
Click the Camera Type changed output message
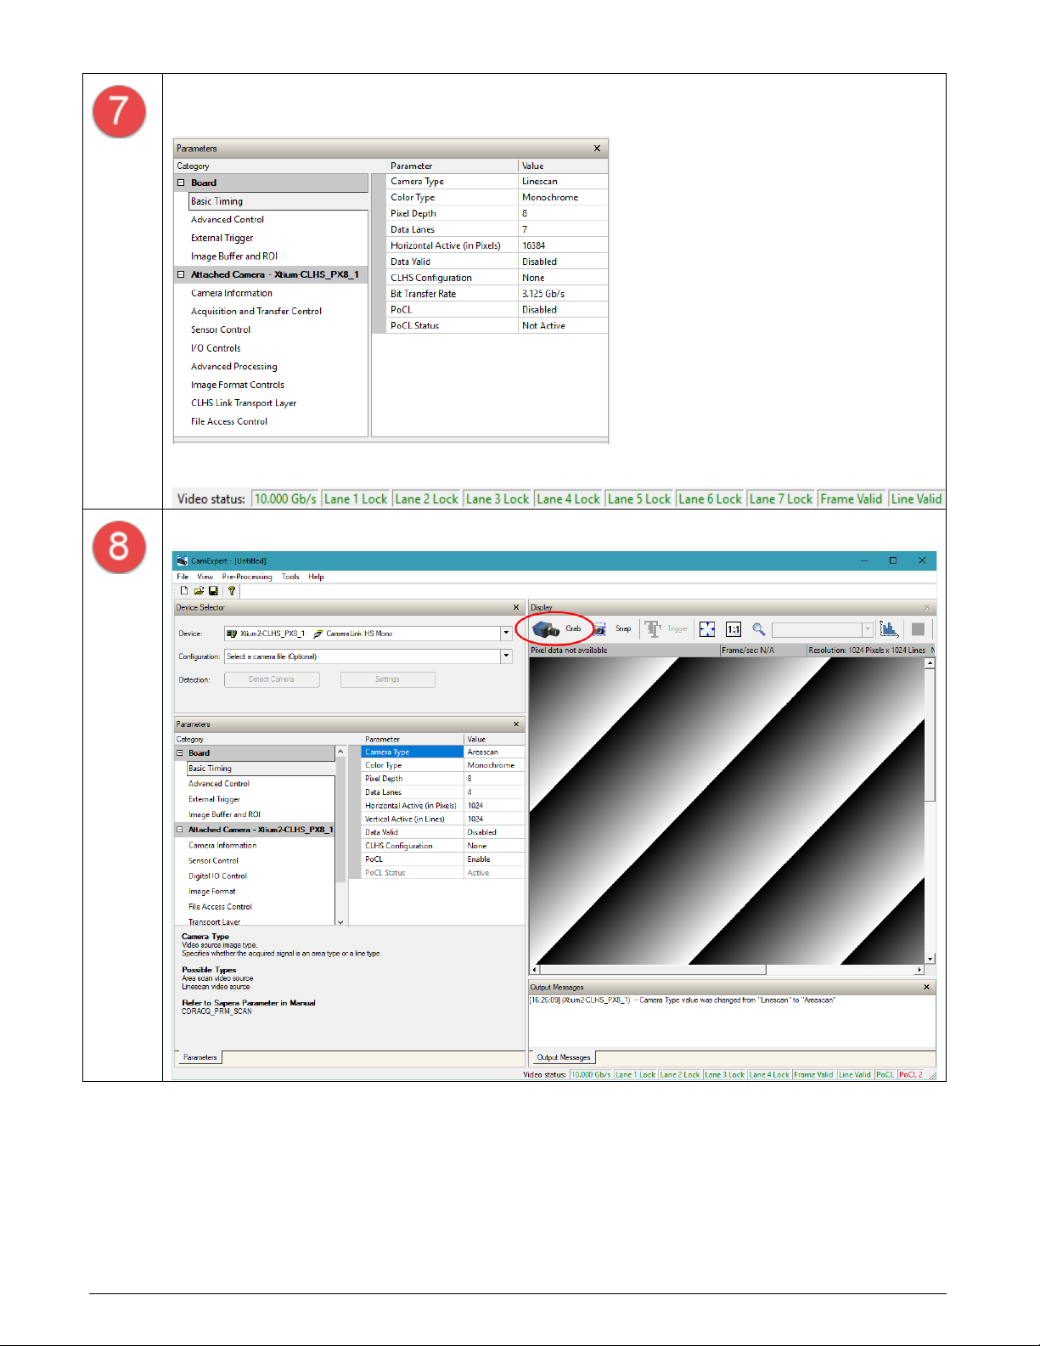(x=683, y=1000)
